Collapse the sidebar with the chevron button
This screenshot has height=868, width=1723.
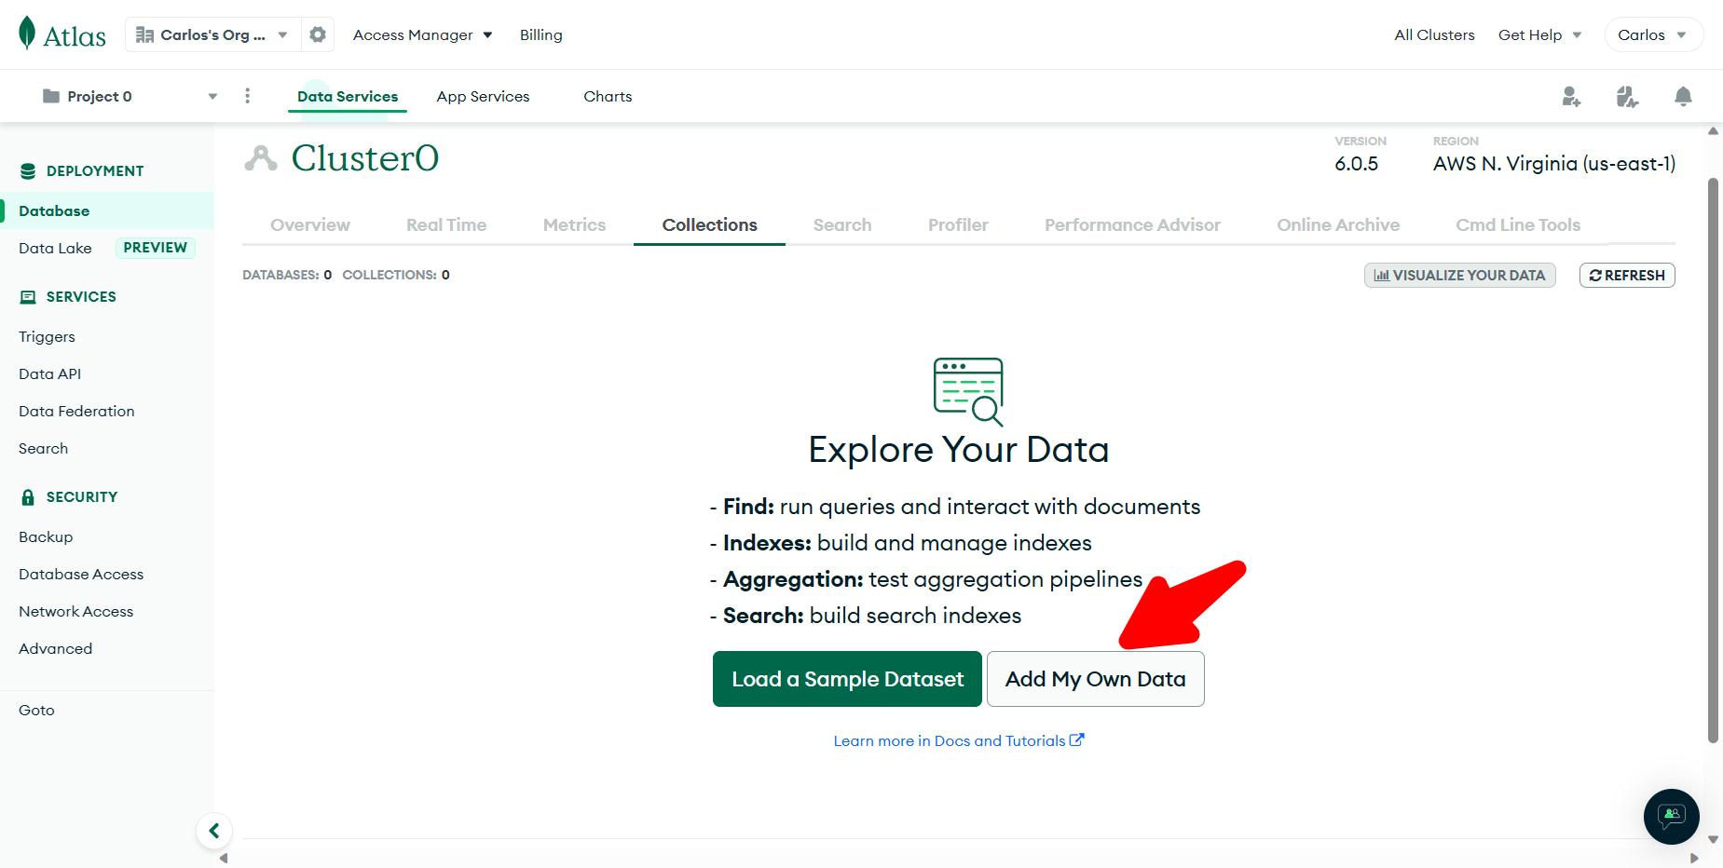point(214,831)
